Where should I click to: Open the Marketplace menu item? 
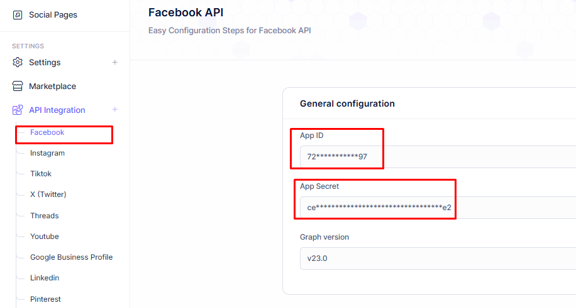point(53,86)
